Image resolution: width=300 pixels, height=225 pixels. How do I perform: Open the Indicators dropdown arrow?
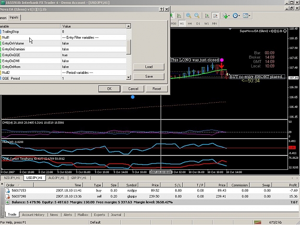pyautogui.click(x=229, y=16)
